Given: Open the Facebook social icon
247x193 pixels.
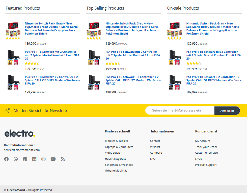Looking at the screenshot, I should tap(6, 159).
